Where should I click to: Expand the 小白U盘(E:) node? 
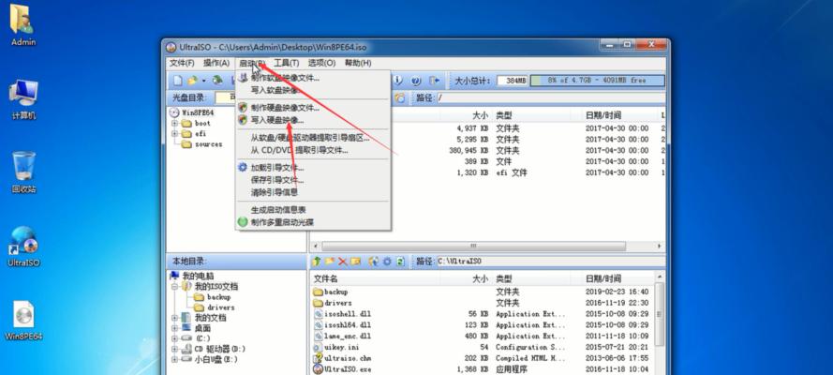174,360
